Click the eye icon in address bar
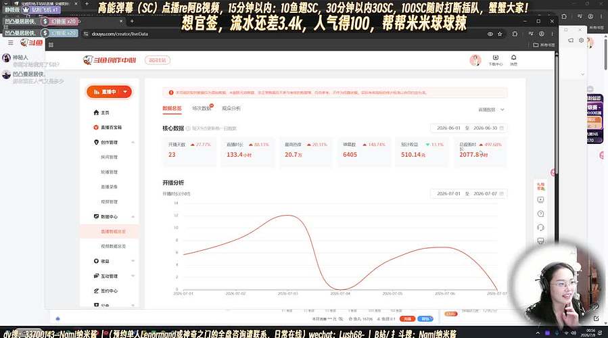This screenshot has height=338, width=608. 490,34
